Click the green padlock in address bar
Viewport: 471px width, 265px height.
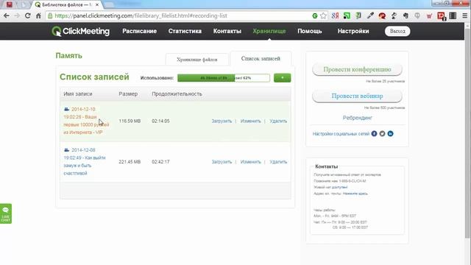tap(50, 15)
